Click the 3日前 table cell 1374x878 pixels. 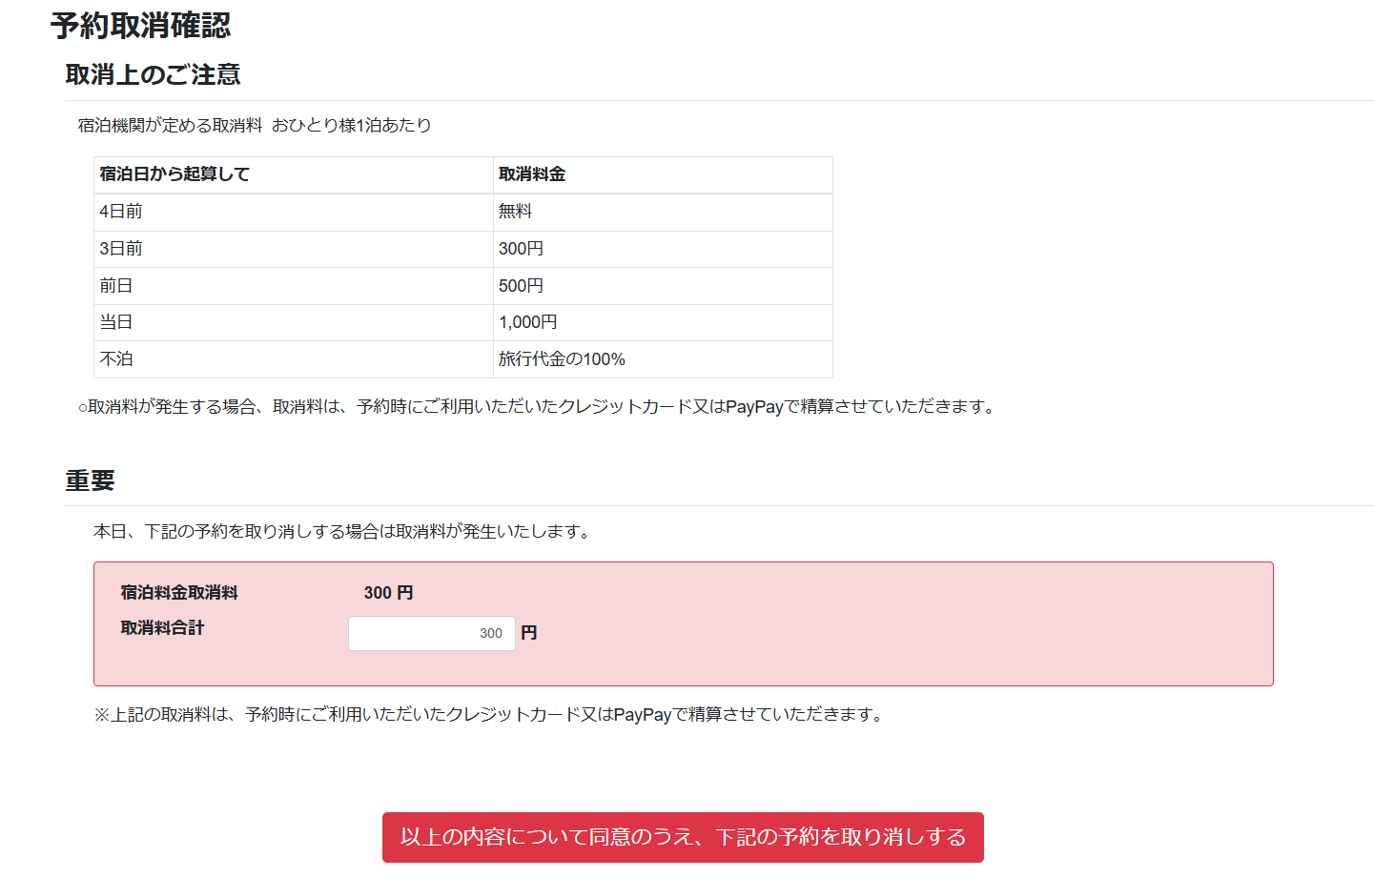(294, 249)
